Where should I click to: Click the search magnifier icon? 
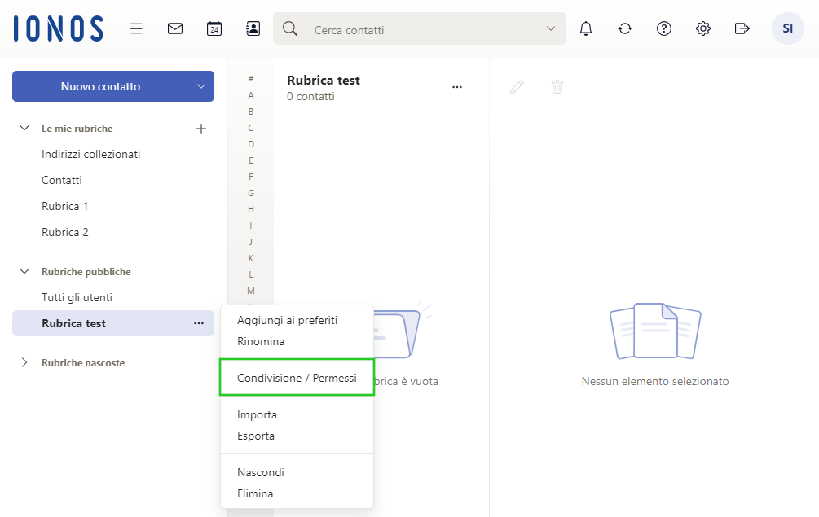(x=290, y=28)
